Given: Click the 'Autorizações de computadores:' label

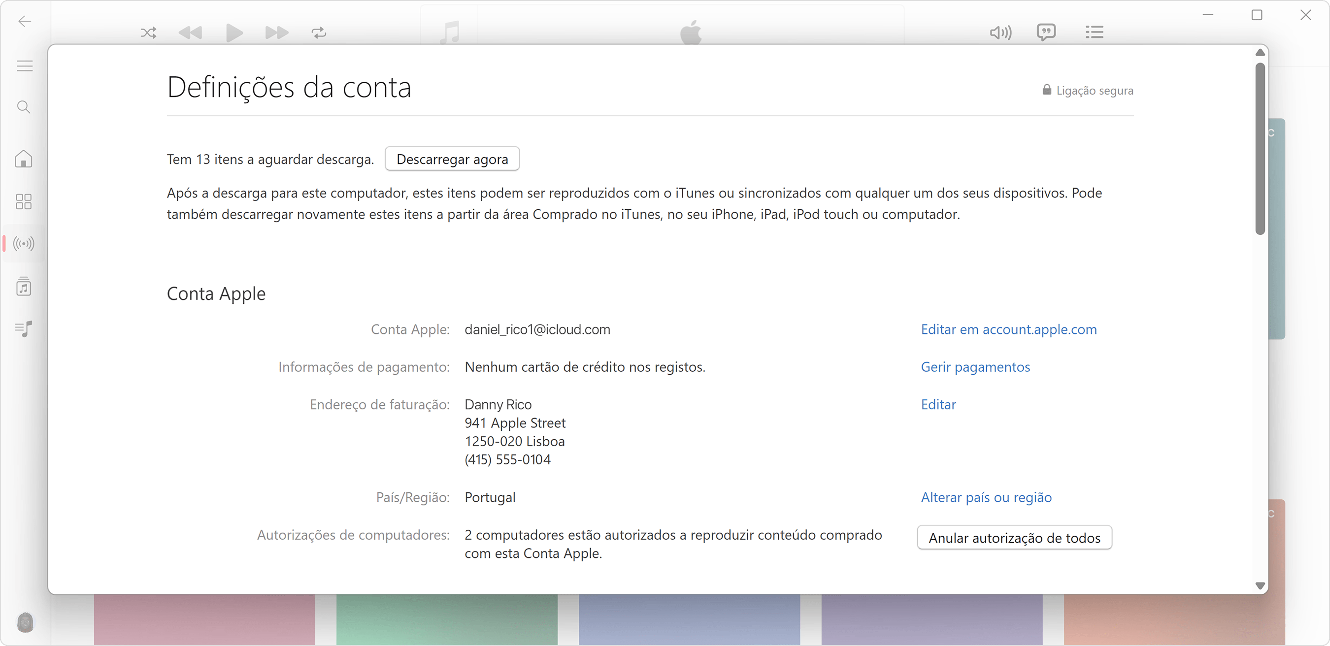Looking at the screenshot, I should pos(353,535).
